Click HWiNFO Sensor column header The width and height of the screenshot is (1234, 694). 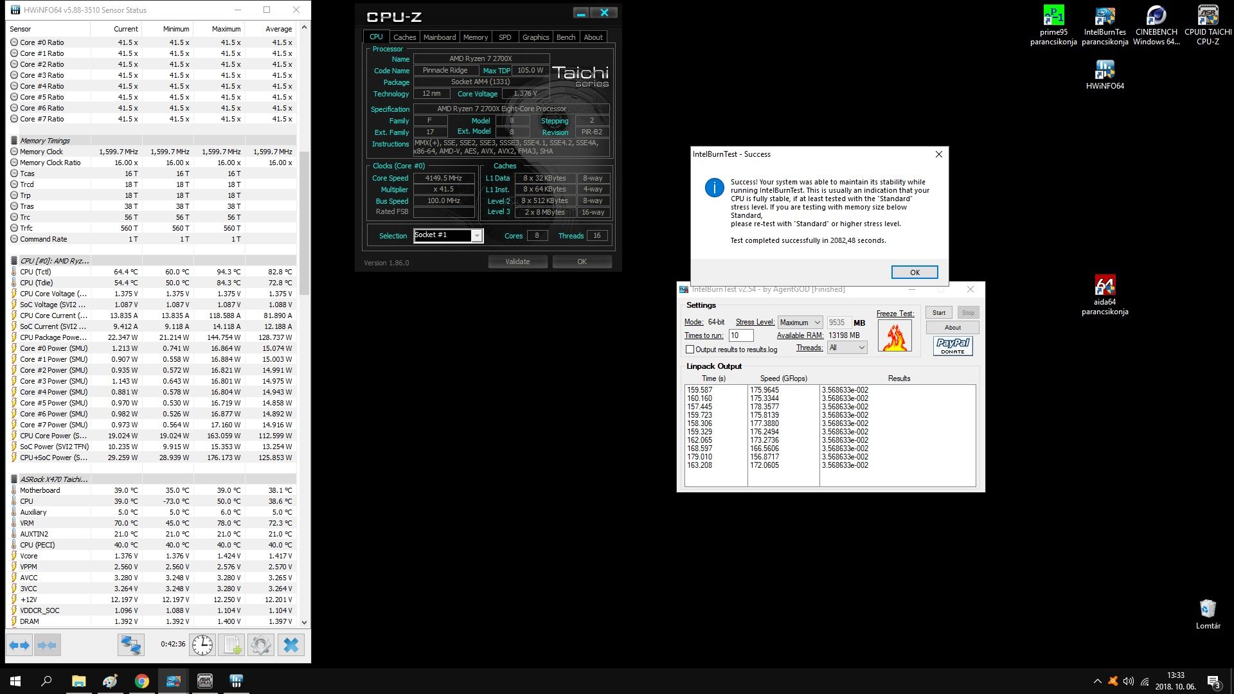(48, 29)
